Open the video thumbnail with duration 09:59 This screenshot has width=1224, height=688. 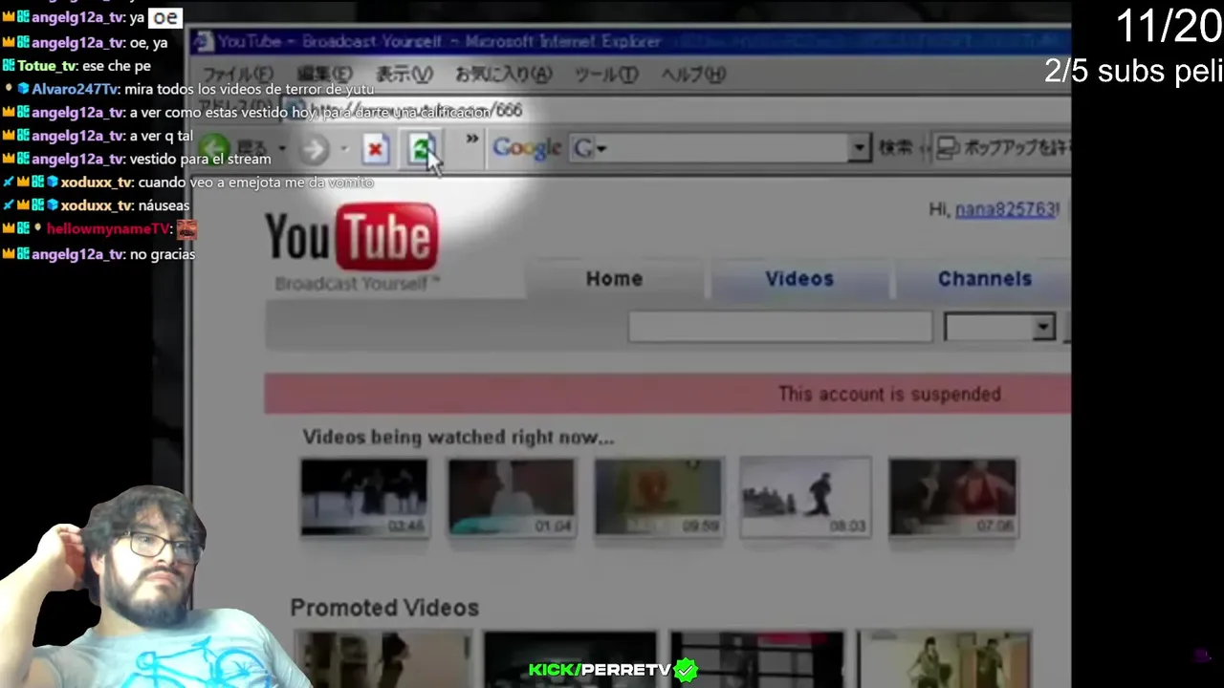click(x=659, y=497)
